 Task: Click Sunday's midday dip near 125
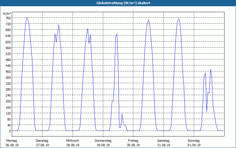(207, 112)
